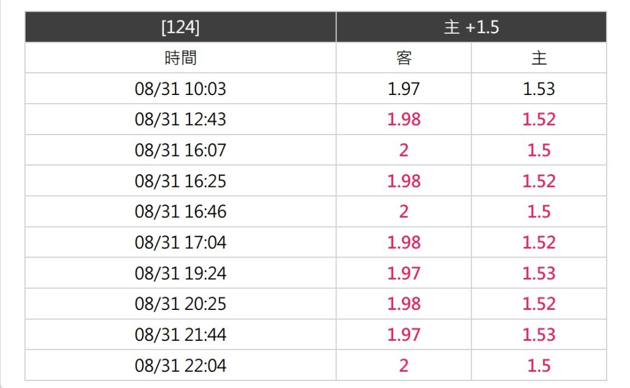Select the 08/31 12:43 time cell
Viewport: 630px width, 388px height.
coord(180,119)
